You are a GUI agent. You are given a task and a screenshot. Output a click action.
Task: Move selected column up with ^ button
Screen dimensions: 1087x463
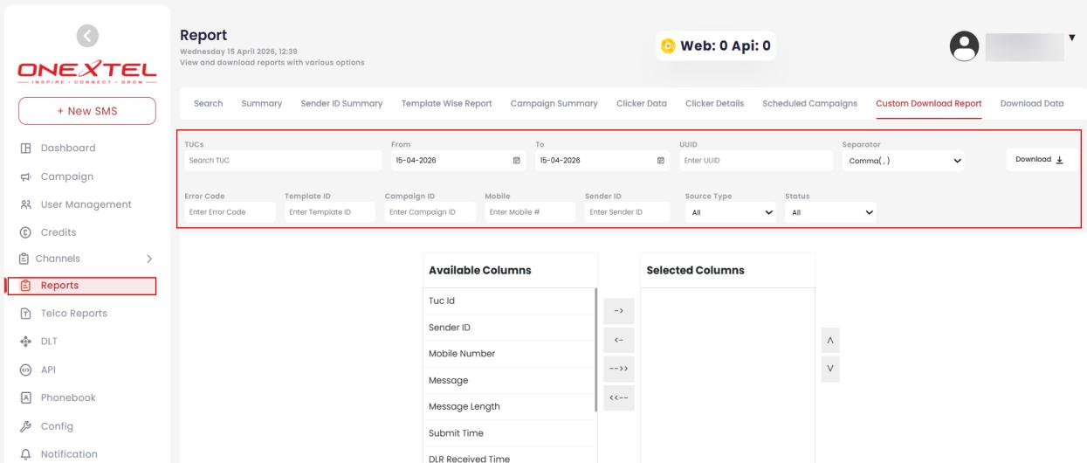pos(830,340)
